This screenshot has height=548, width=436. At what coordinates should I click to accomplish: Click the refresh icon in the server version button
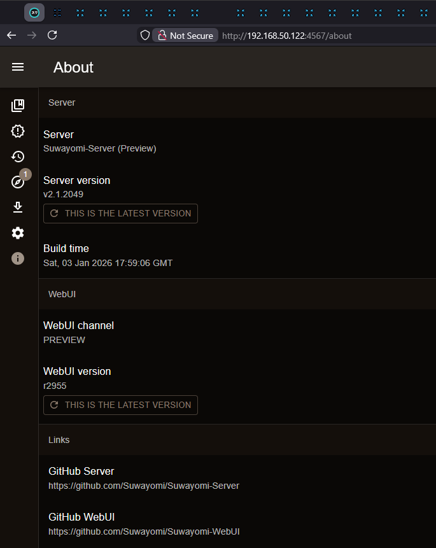(x=54, y=214)
